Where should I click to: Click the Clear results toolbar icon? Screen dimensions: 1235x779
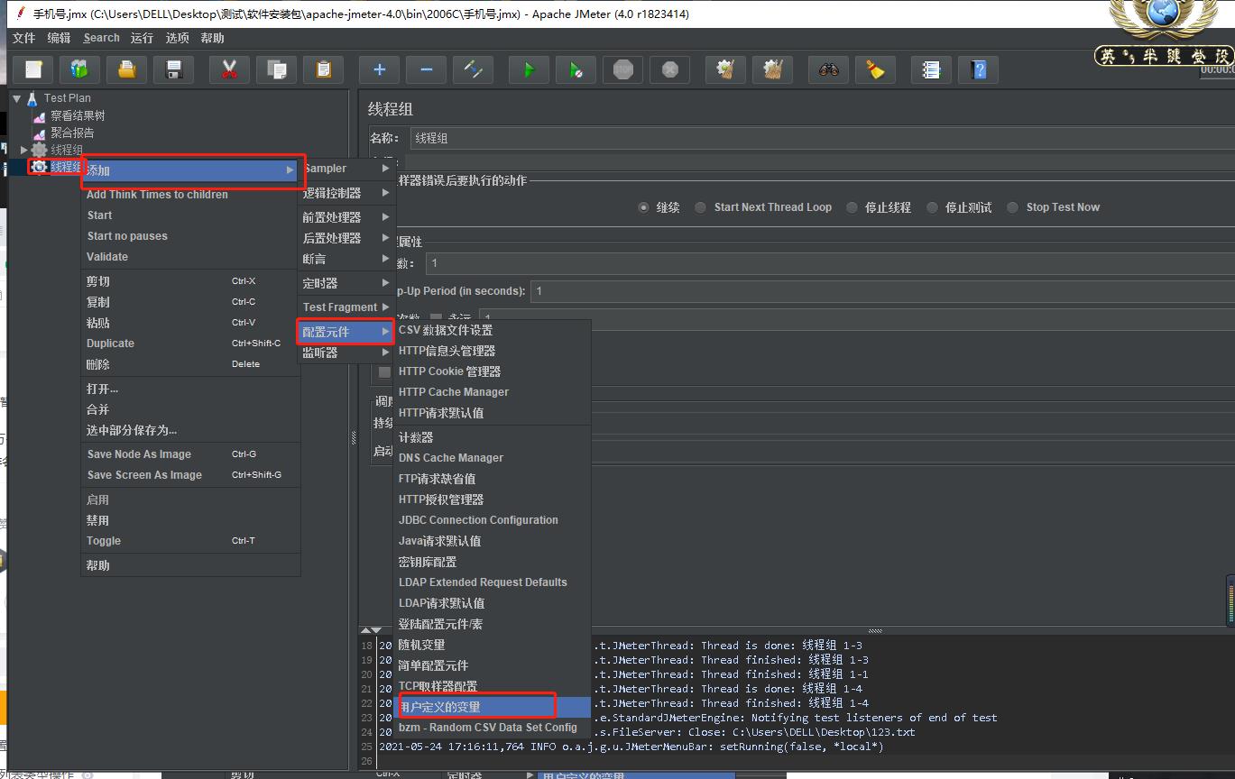[x=725, y=69]
